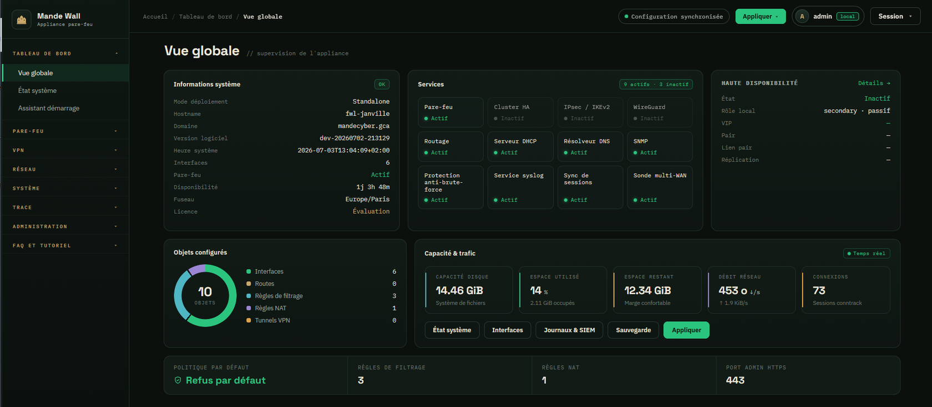Viewport: 932px width, 407px height.
Task: Click the admin local user chip
Action: [828, 17]
